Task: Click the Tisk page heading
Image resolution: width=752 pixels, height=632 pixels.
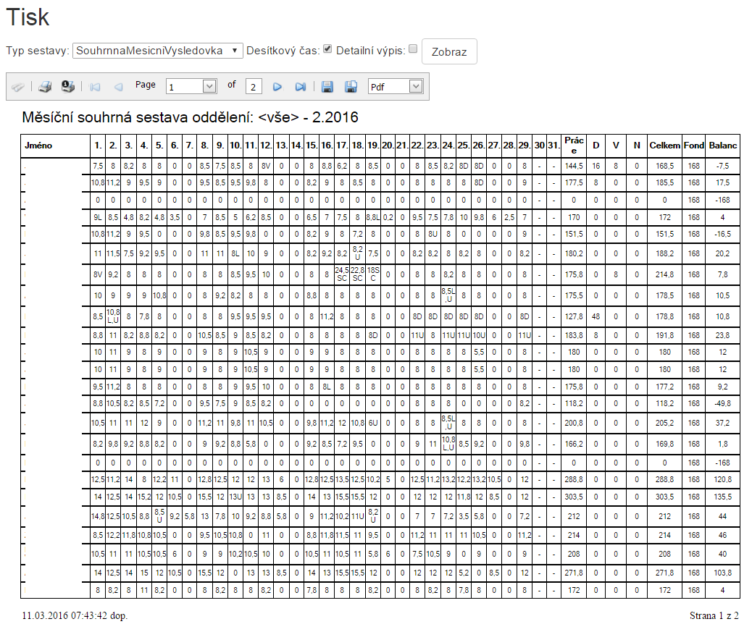Action: (28, 17)
